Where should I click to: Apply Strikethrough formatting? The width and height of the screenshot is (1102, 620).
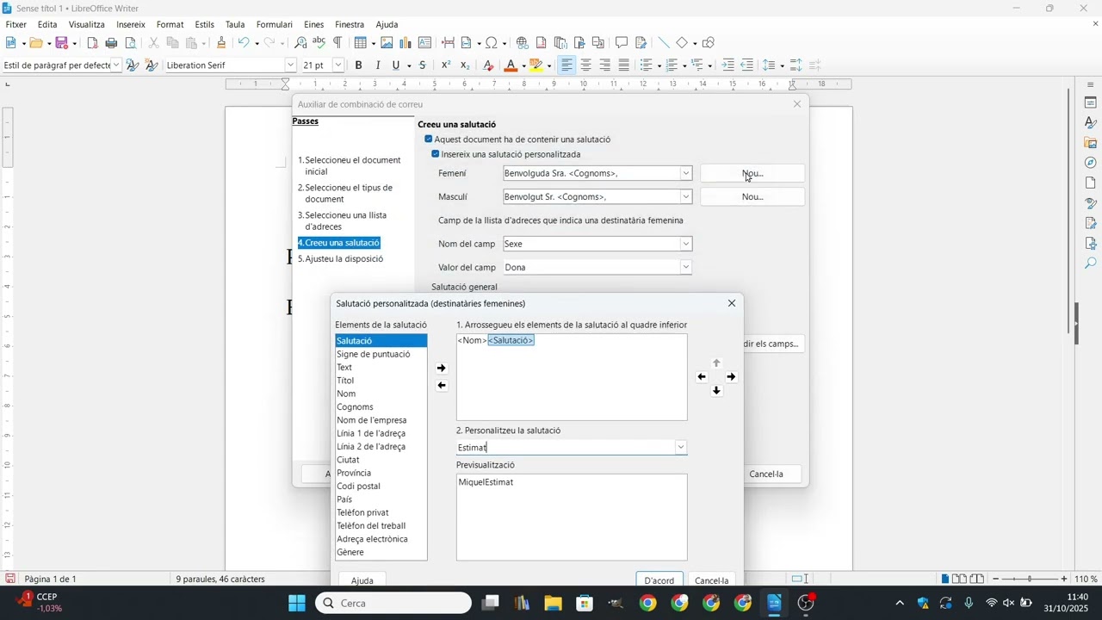point(422,65)
